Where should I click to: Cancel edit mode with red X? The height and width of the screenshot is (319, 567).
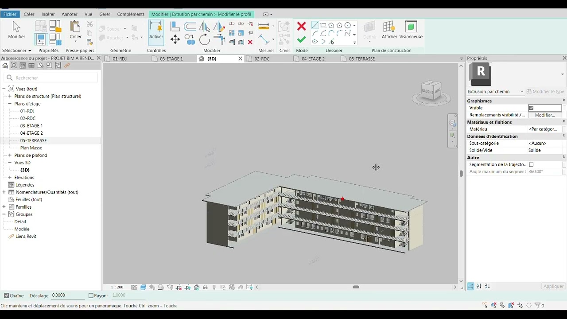(301, 26)
